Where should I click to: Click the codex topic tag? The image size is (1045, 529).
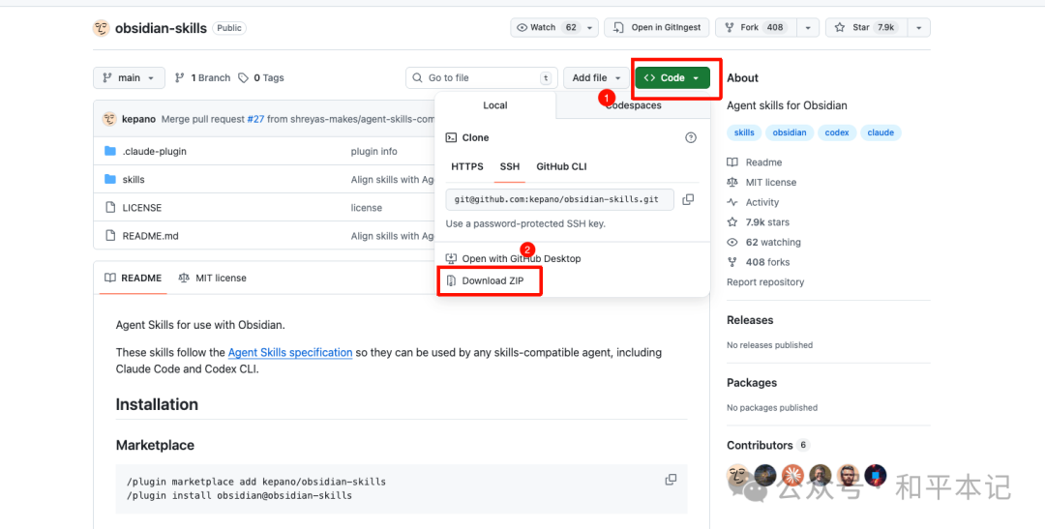pos(836,132)
